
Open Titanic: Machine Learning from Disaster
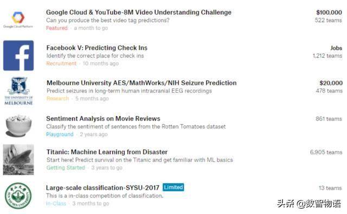[107, 152]
